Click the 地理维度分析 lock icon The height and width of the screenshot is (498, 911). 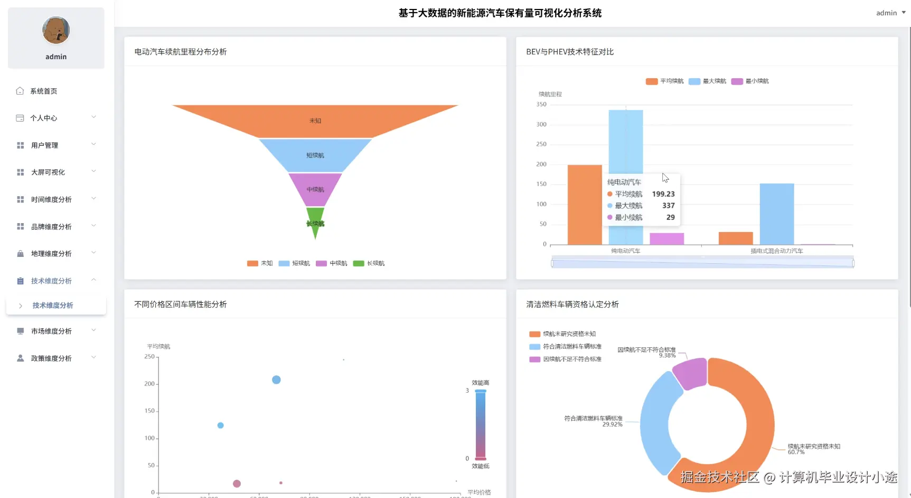20,253
